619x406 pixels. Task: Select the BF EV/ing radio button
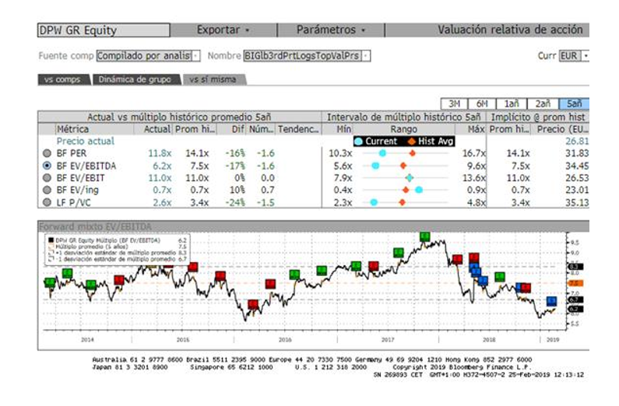tap(47, 190)
